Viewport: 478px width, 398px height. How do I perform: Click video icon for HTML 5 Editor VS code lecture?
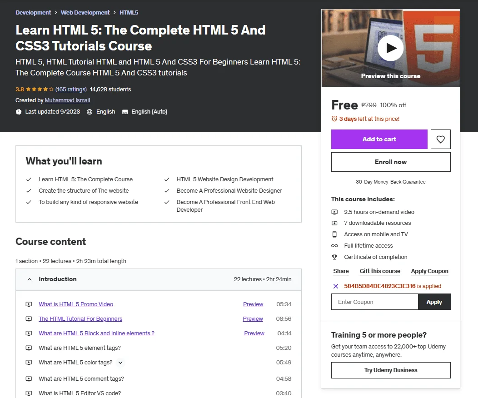[x=29, y=393]
